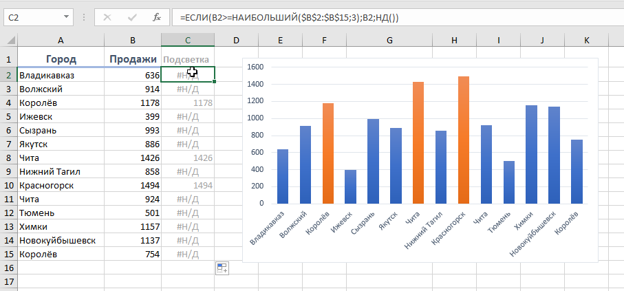
Task: Select row 17 header
Action: [x=9, y=281]
